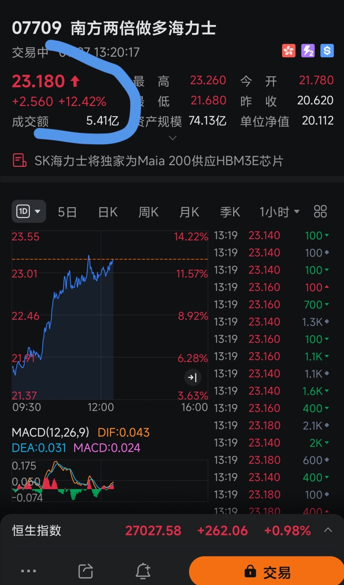Tap the orange 交易 trade button
Image resolution: width=344 pixels, height=585 pixels.
pyautogui.click(x=267, y=571)
